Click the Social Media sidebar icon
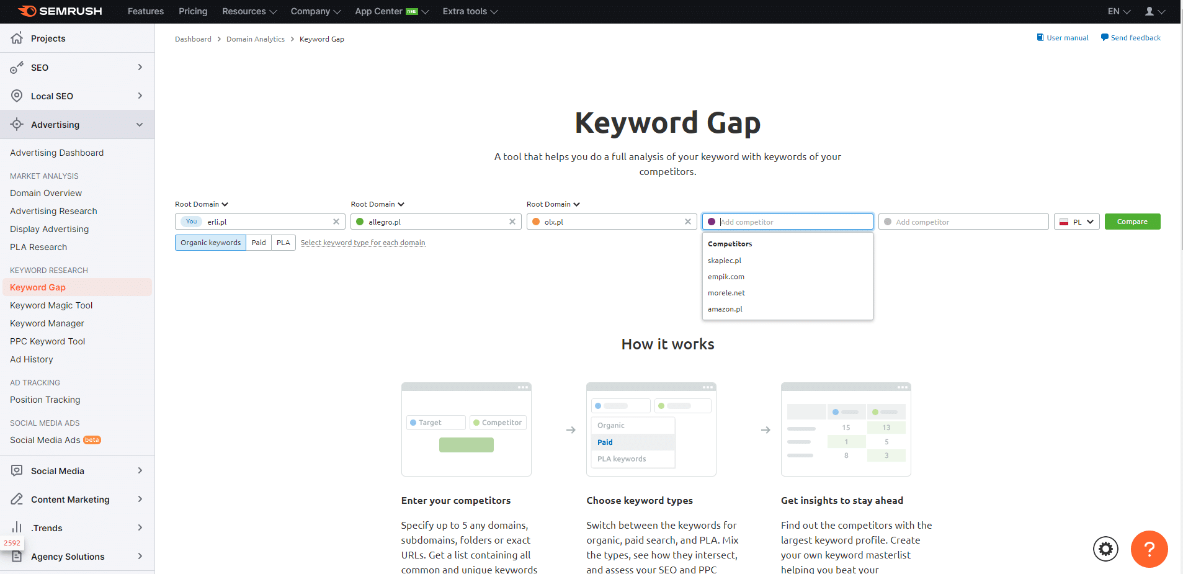The width and height of the screenshot is (1183, 574). (17, 470)
